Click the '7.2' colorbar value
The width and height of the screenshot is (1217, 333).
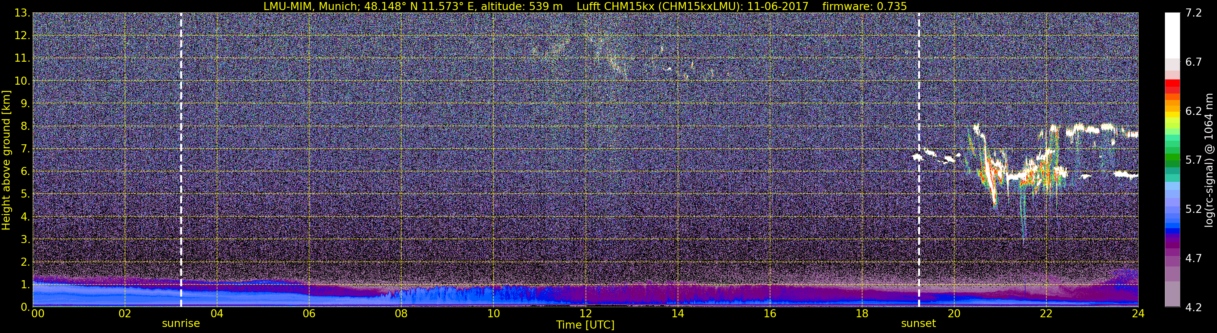[x=1194, y=13]
